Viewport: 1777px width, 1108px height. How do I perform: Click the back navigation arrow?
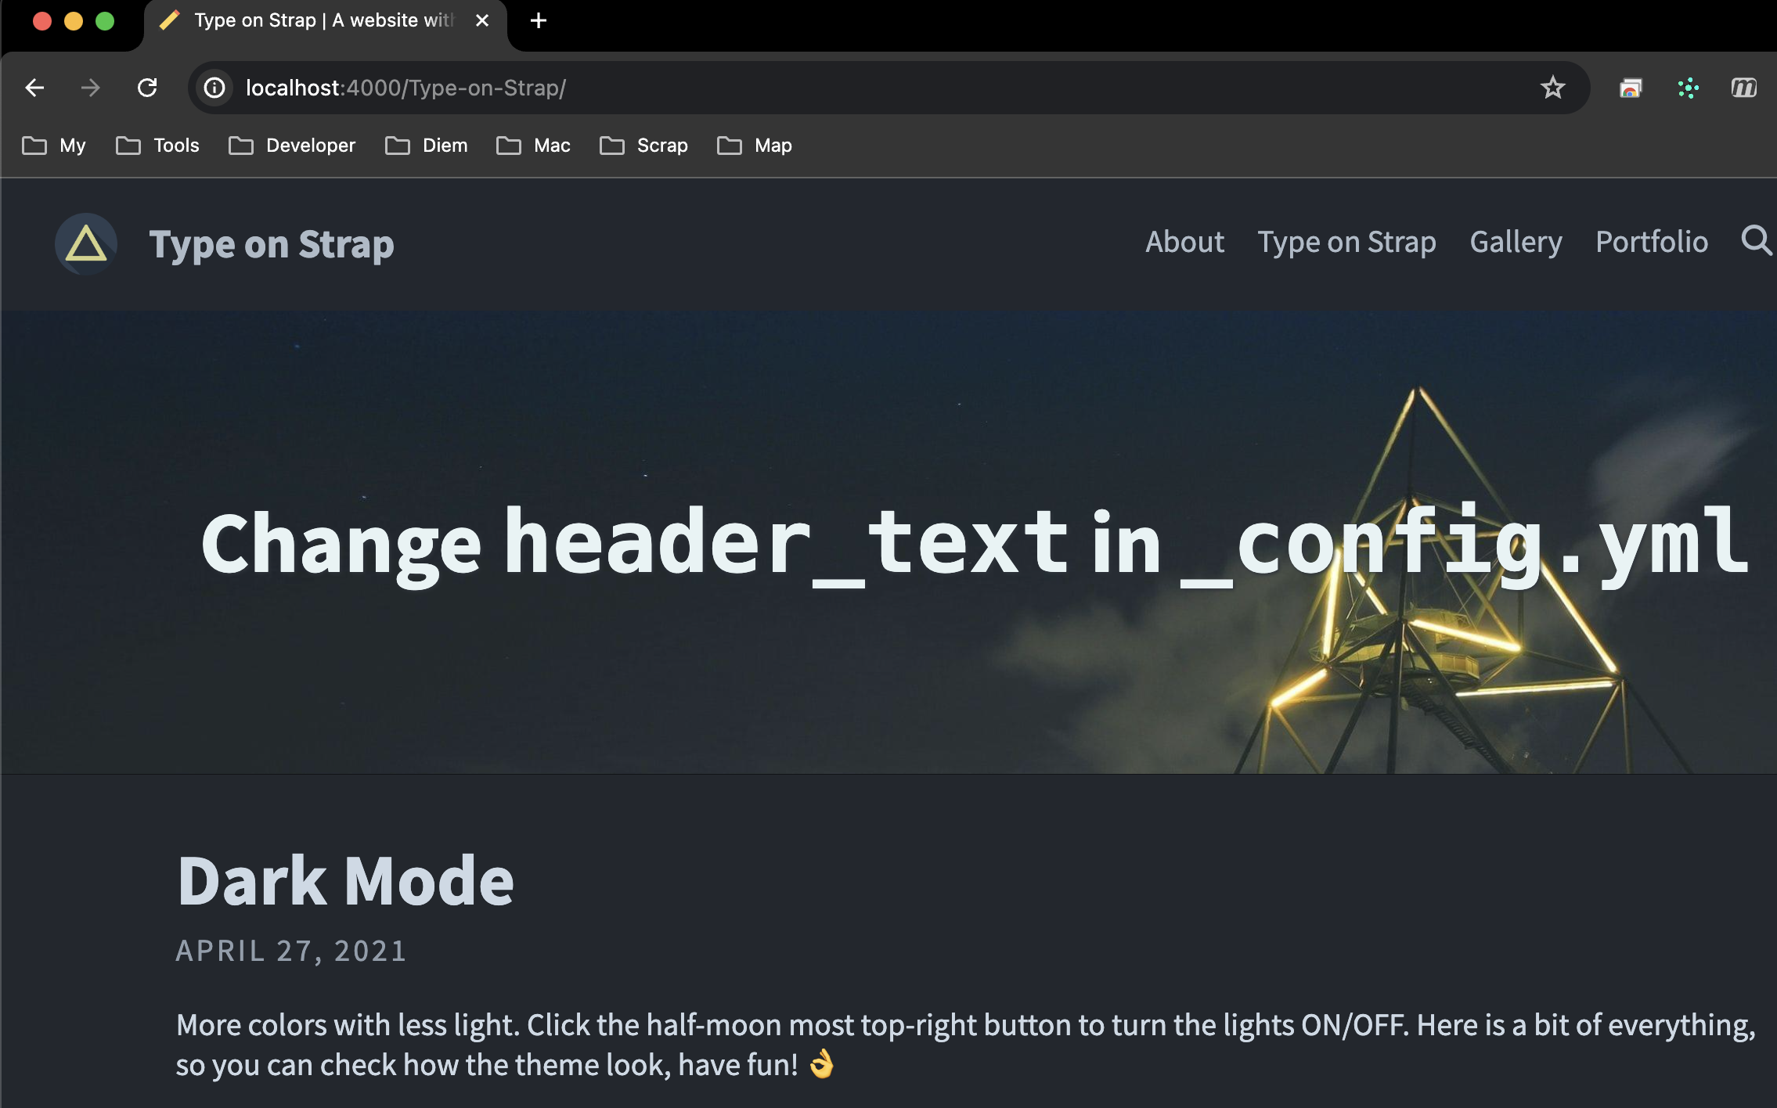[x=34, y=88]
